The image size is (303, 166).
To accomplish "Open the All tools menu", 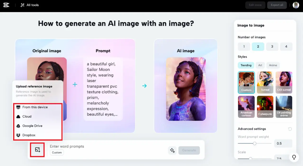I will 30,5.
